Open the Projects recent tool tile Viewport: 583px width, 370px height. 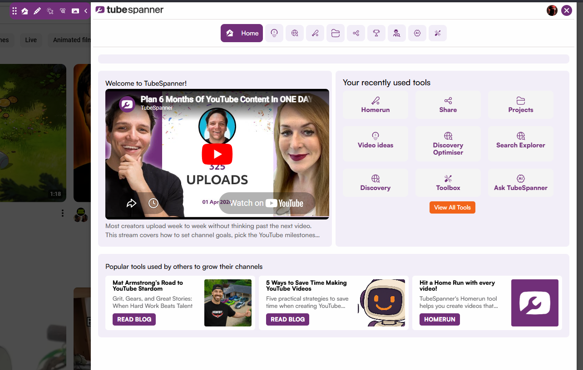click(x=521, y=105)
